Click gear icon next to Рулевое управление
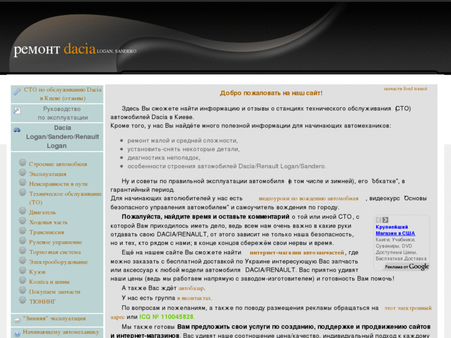Screen dimensions: 451x338 point(22,241)
